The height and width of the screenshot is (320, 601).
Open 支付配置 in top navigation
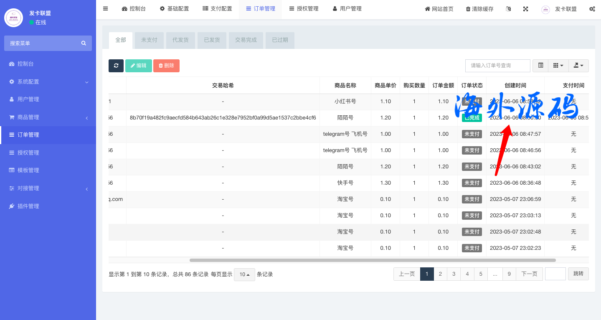[x=217, y=9]
